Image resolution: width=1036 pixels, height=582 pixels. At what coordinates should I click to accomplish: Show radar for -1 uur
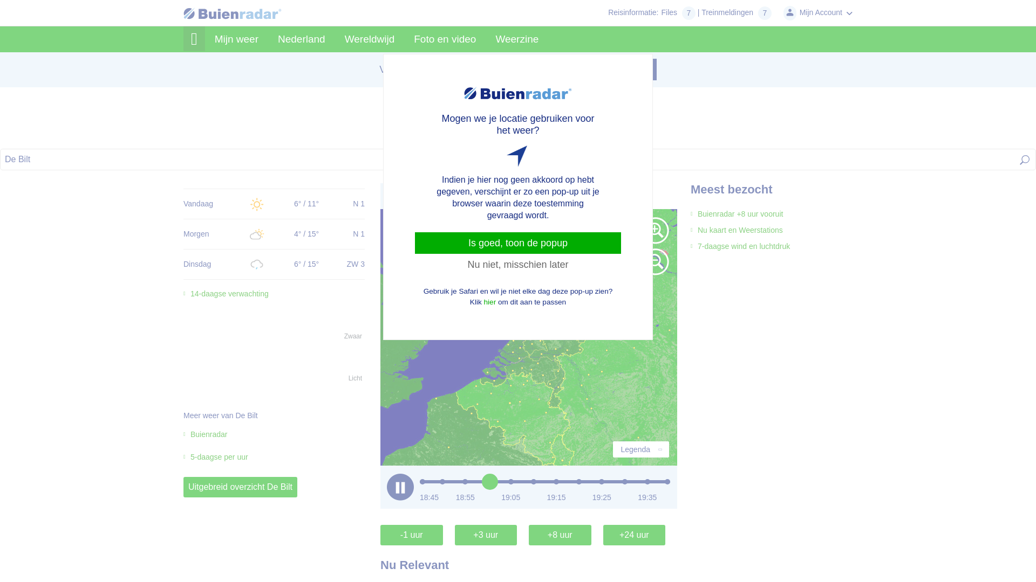(x=412, y=535)
